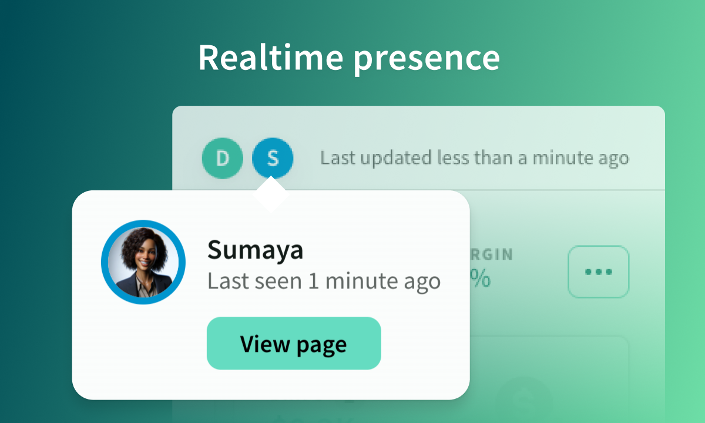This screenshot has height=423, width=705.
Task: Click the Sumaya name in the popover
Action: (x=255, y=250)
